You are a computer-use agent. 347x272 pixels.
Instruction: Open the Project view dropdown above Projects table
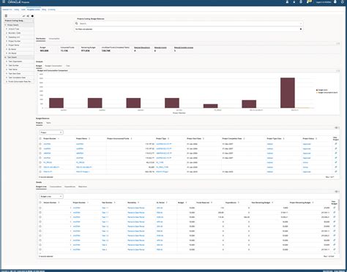(x=51, y=132)
